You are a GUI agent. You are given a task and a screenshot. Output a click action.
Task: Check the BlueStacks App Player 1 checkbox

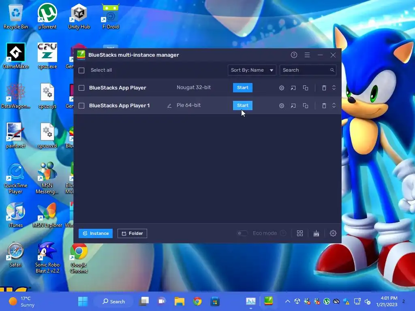[x=81, y=106]
